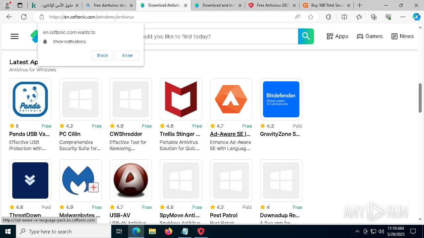Launch Firefox from the taskbar
This screenshot has width=424, height=238.
tap(169, 231)
